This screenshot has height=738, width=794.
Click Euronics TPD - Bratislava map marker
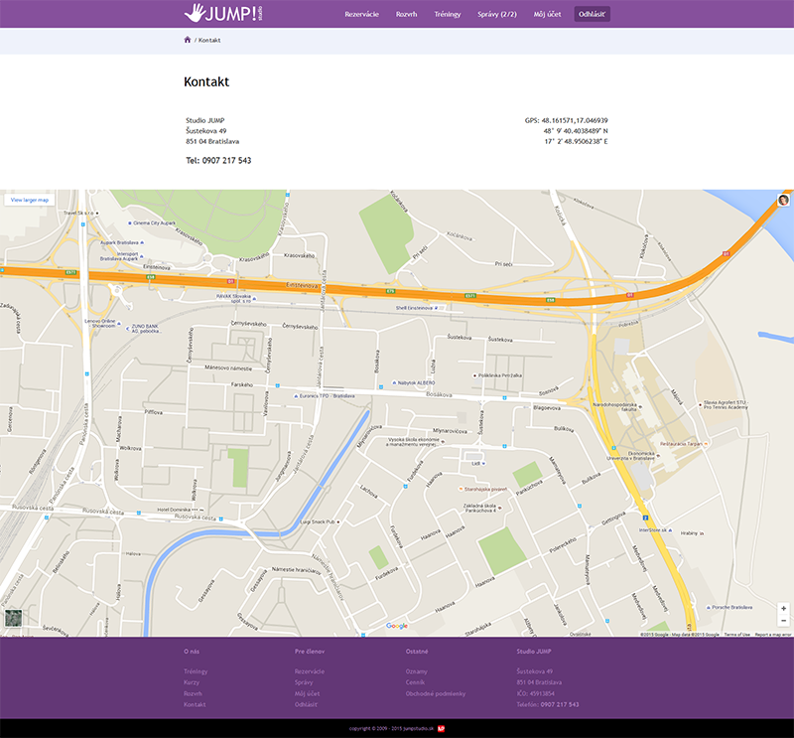point(325,396)
